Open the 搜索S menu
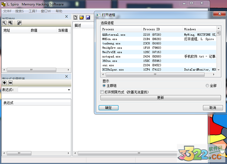227x164 pixels. [19, 11]
